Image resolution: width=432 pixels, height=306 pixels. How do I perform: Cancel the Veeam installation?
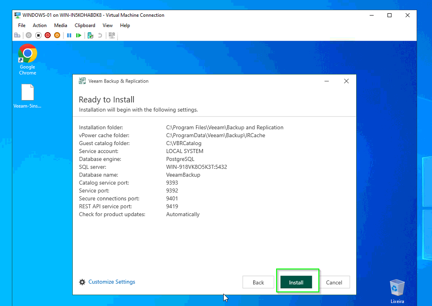tap(334, 282)
